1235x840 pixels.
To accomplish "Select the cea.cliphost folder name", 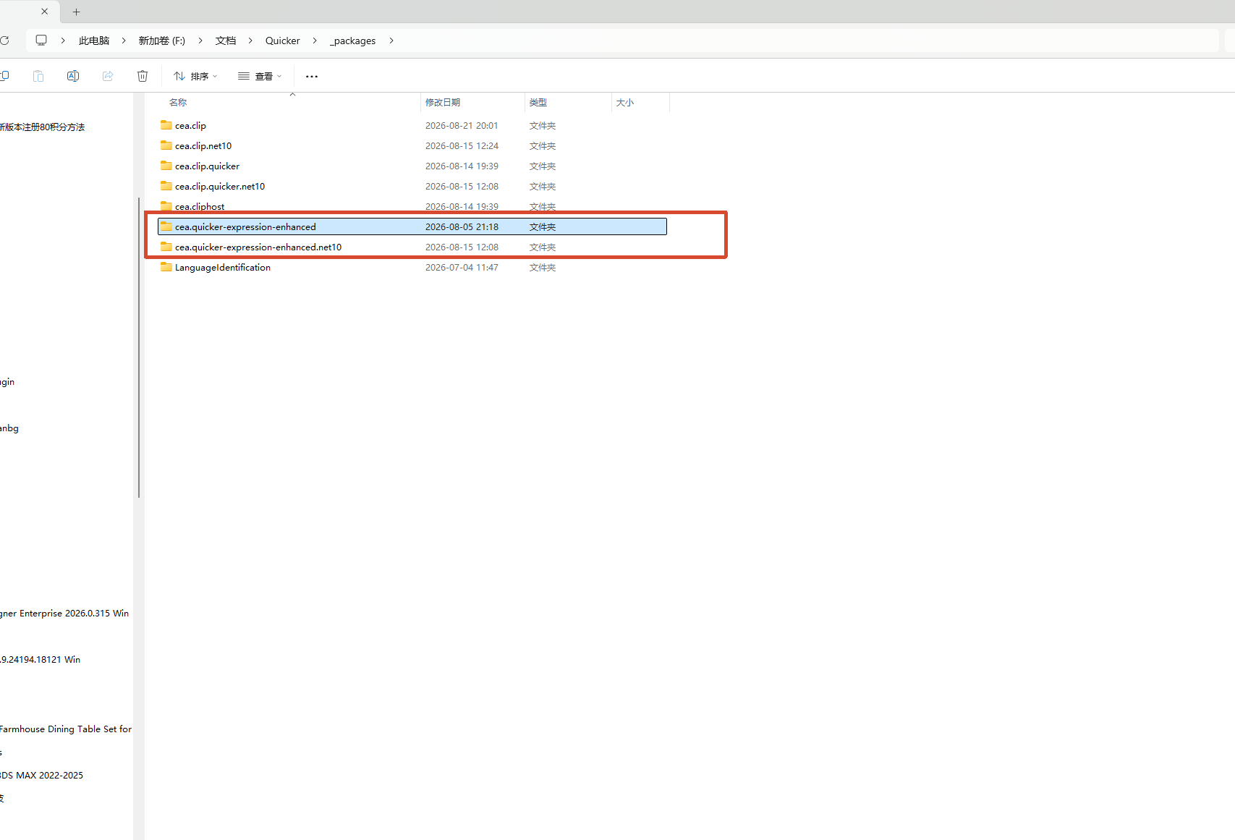I will 200,206.
